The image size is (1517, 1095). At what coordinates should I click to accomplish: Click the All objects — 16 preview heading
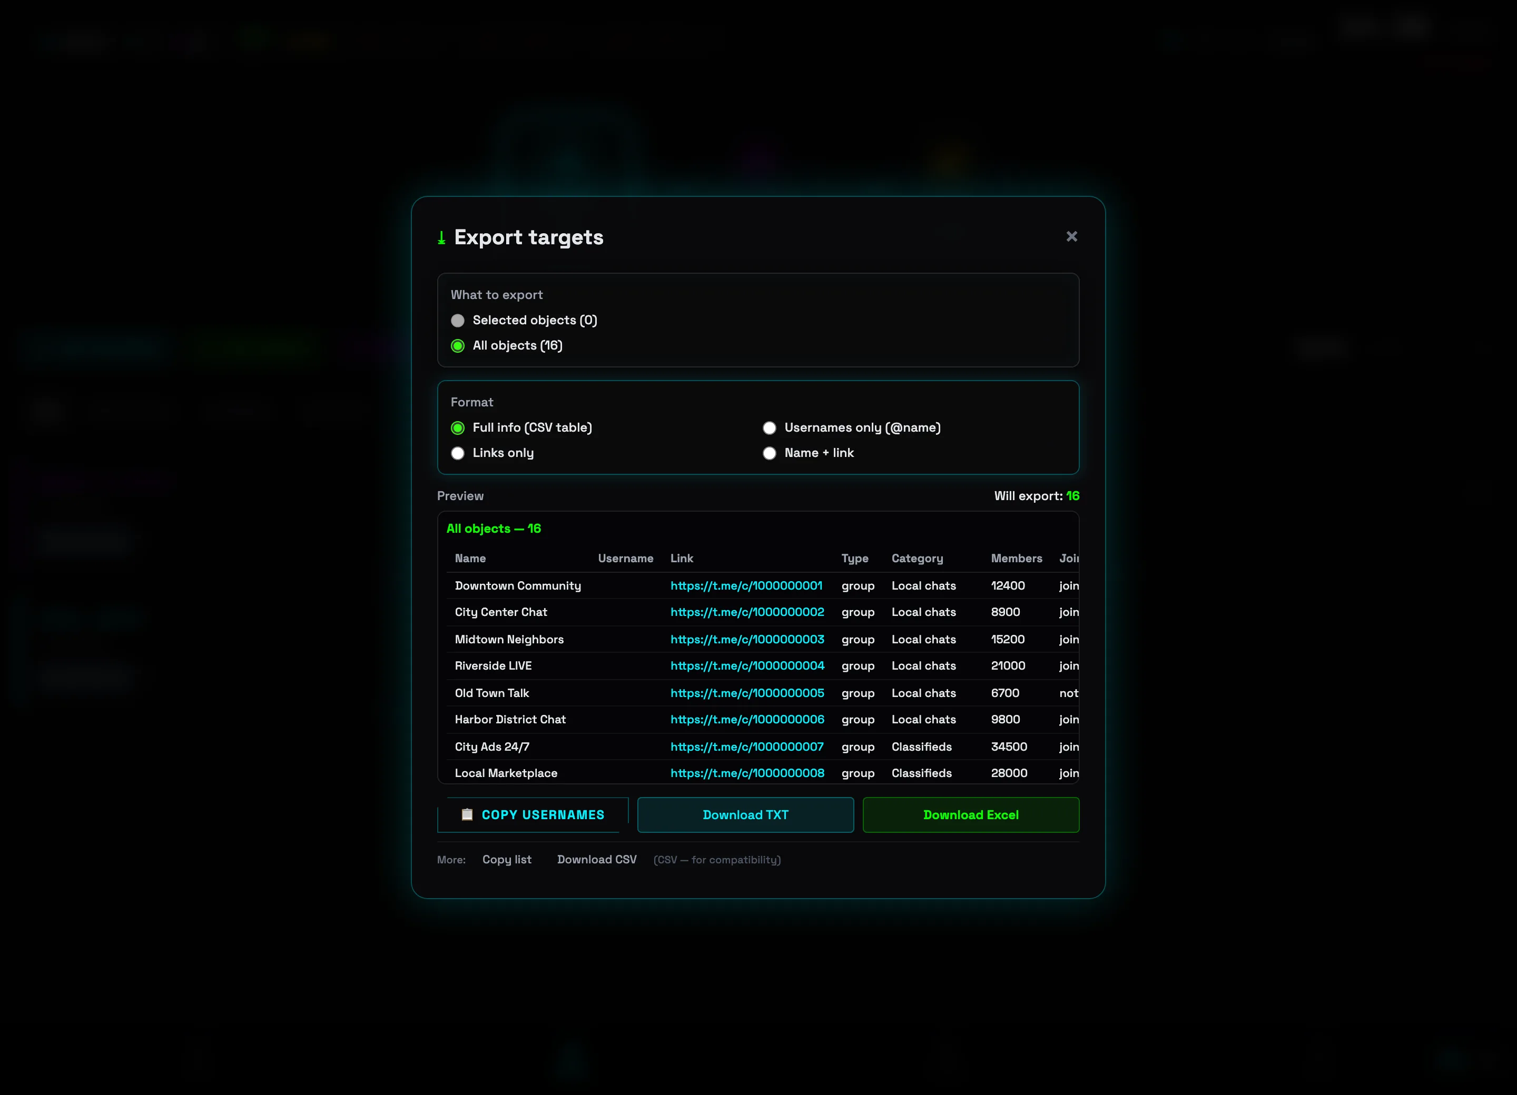tap(494, 529)
